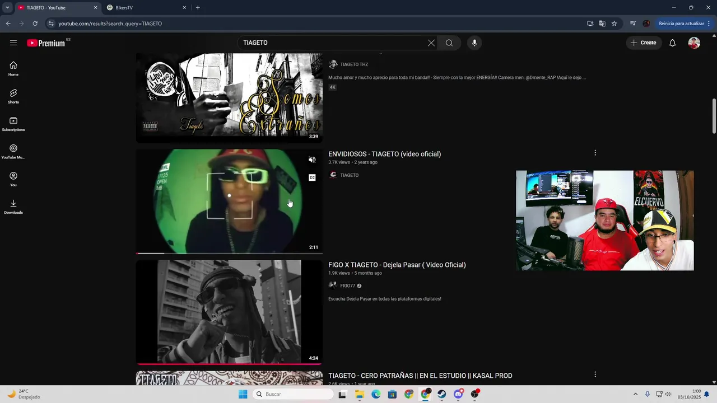Open ENVIDIOSOS - TIAGETO video title
The width and height of the screenshot is (717, 403).
point(384,154)
